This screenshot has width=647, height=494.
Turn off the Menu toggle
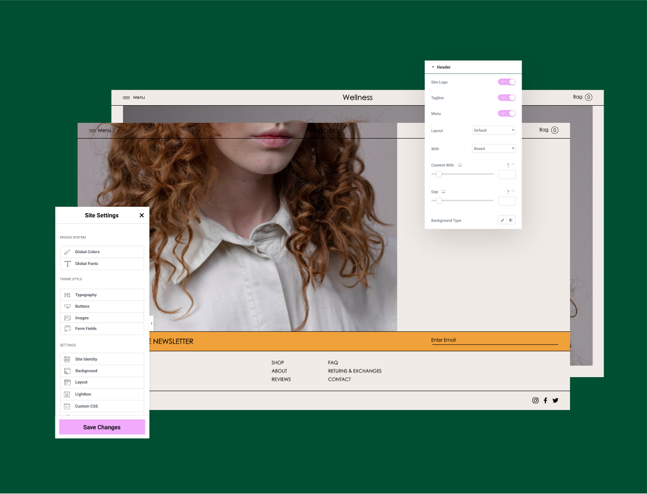click(506, 113)
